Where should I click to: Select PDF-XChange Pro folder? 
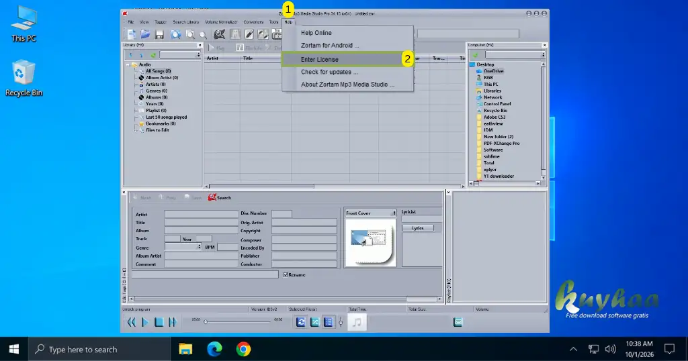point(501,144)
